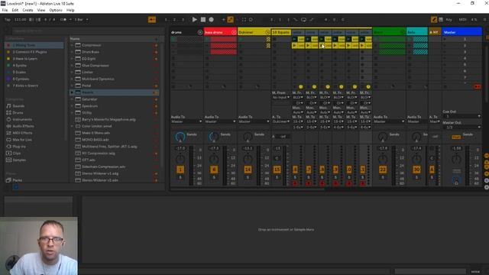Open the No Input dropdown under M. From

[281, 97]
